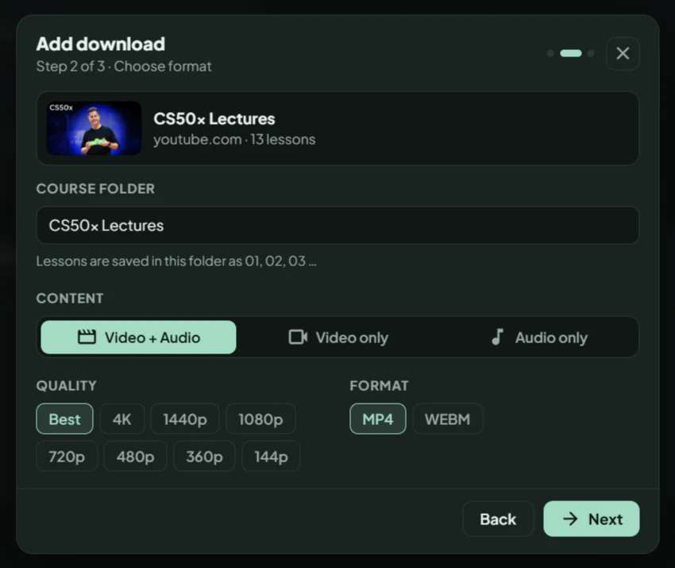Choose 720p quality

[67, 456]
